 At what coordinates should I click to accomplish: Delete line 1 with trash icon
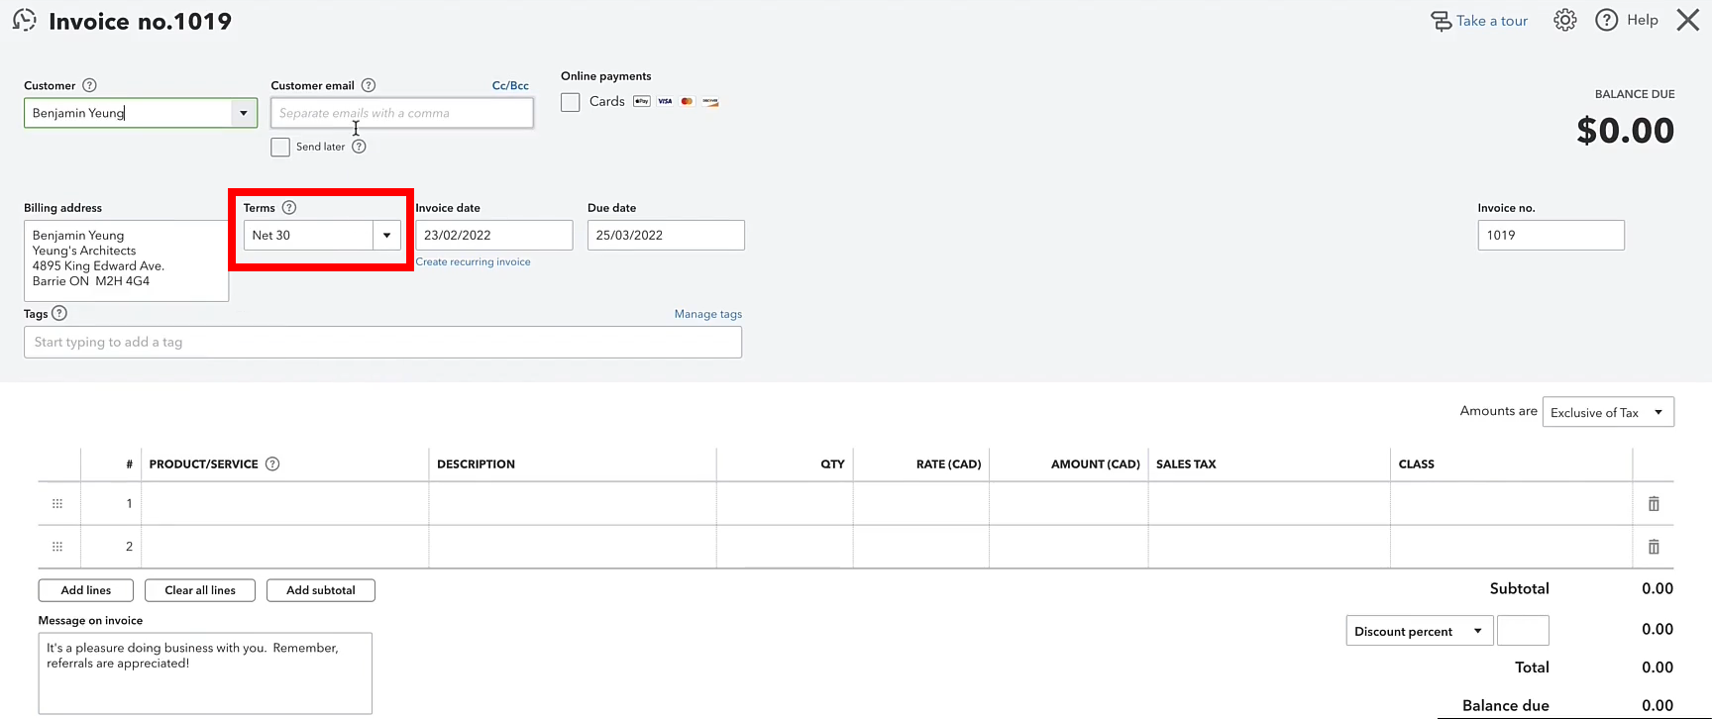1654,504
